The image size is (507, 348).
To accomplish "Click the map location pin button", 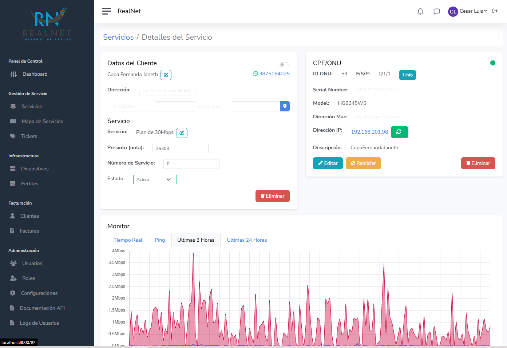I will click(x=285, y=106).
